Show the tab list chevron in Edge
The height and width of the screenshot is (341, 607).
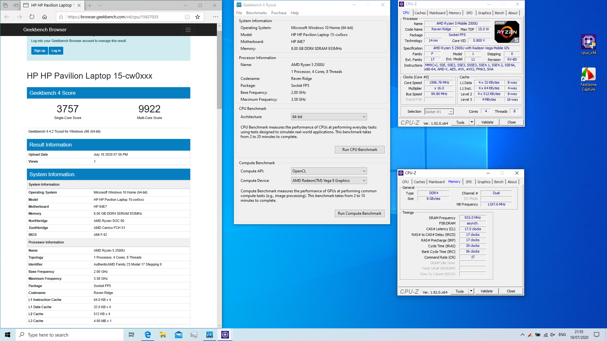coord(100,5)
